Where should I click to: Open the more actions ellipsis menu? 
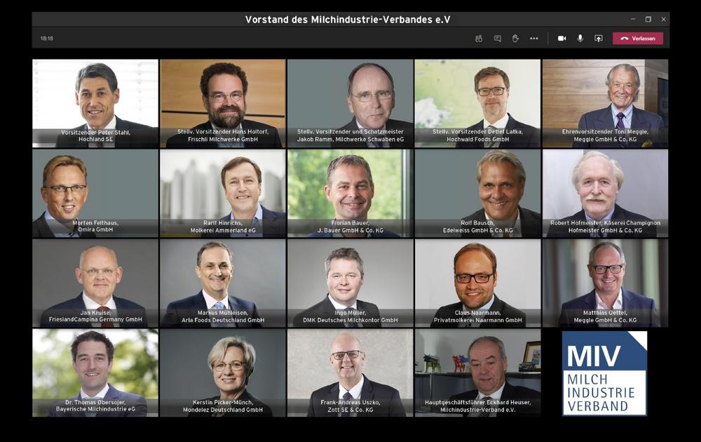533,39
